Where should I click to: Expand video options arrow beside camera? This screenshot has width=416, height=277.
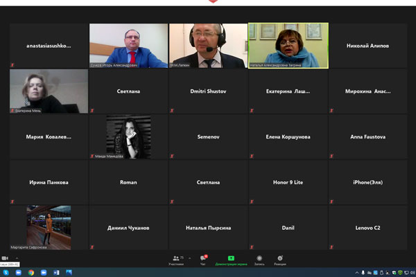[15, 258]
